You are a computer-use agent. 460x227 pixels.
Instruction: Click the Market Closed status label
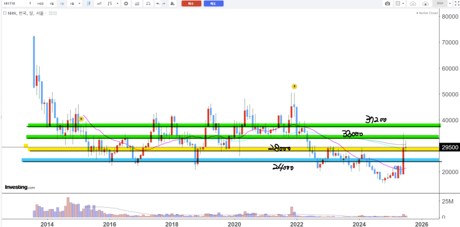(x=427, y=13)
